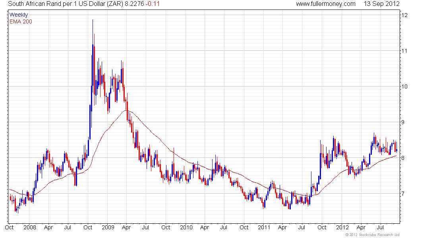Click the y-axis label 11
This screenshot has height=238, width=437.
[404, 51]
